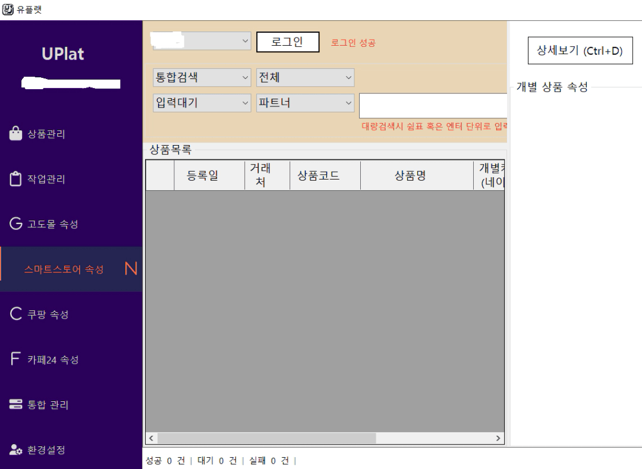Click the scroll-left arrow of product list

[151, 438]
